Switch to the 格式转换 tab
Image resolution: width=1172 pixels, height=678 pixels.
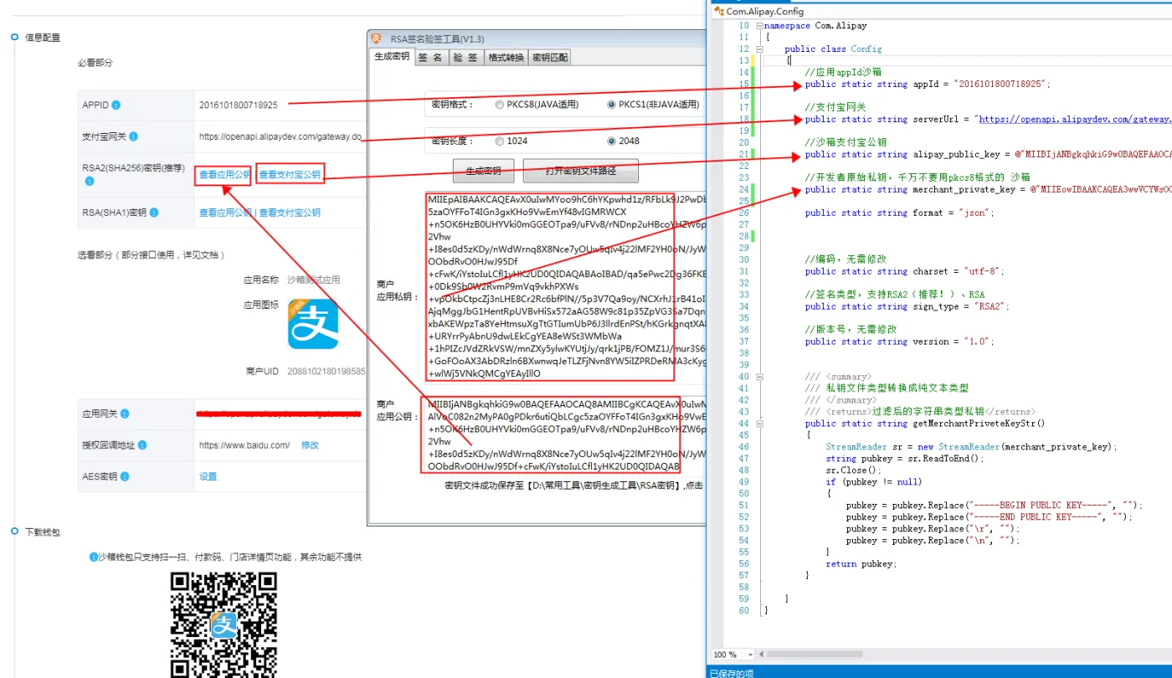506,57
